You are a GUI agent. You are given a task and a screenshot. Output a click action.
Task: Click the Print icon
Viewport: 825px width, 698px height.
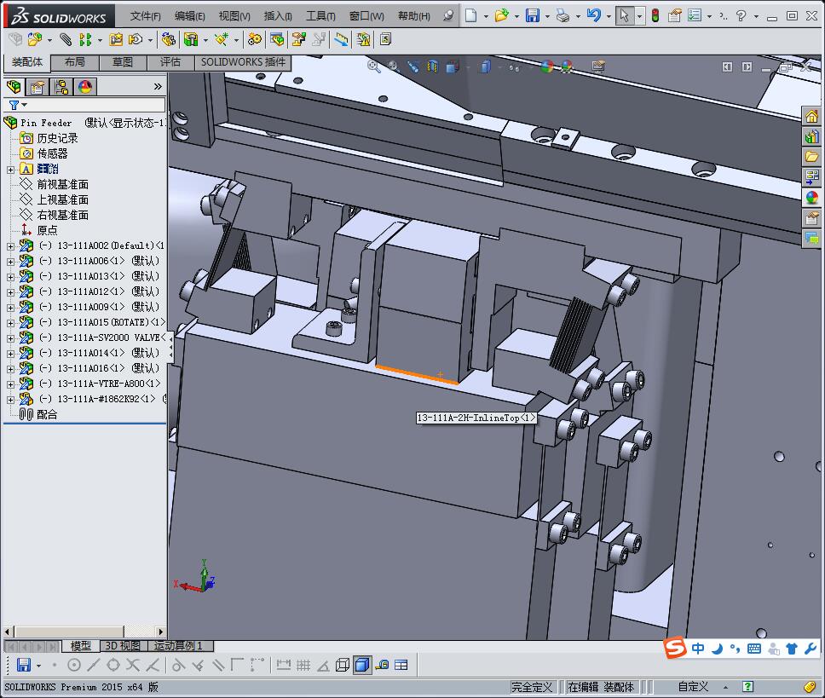pos(563,16)
